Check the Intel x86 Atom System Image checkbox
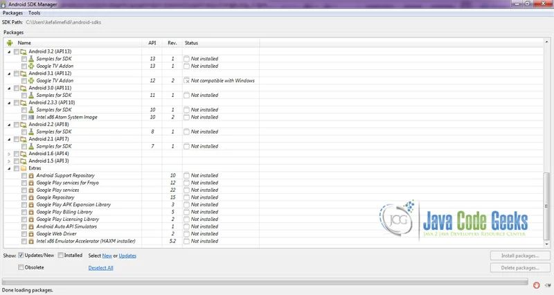 24,117
